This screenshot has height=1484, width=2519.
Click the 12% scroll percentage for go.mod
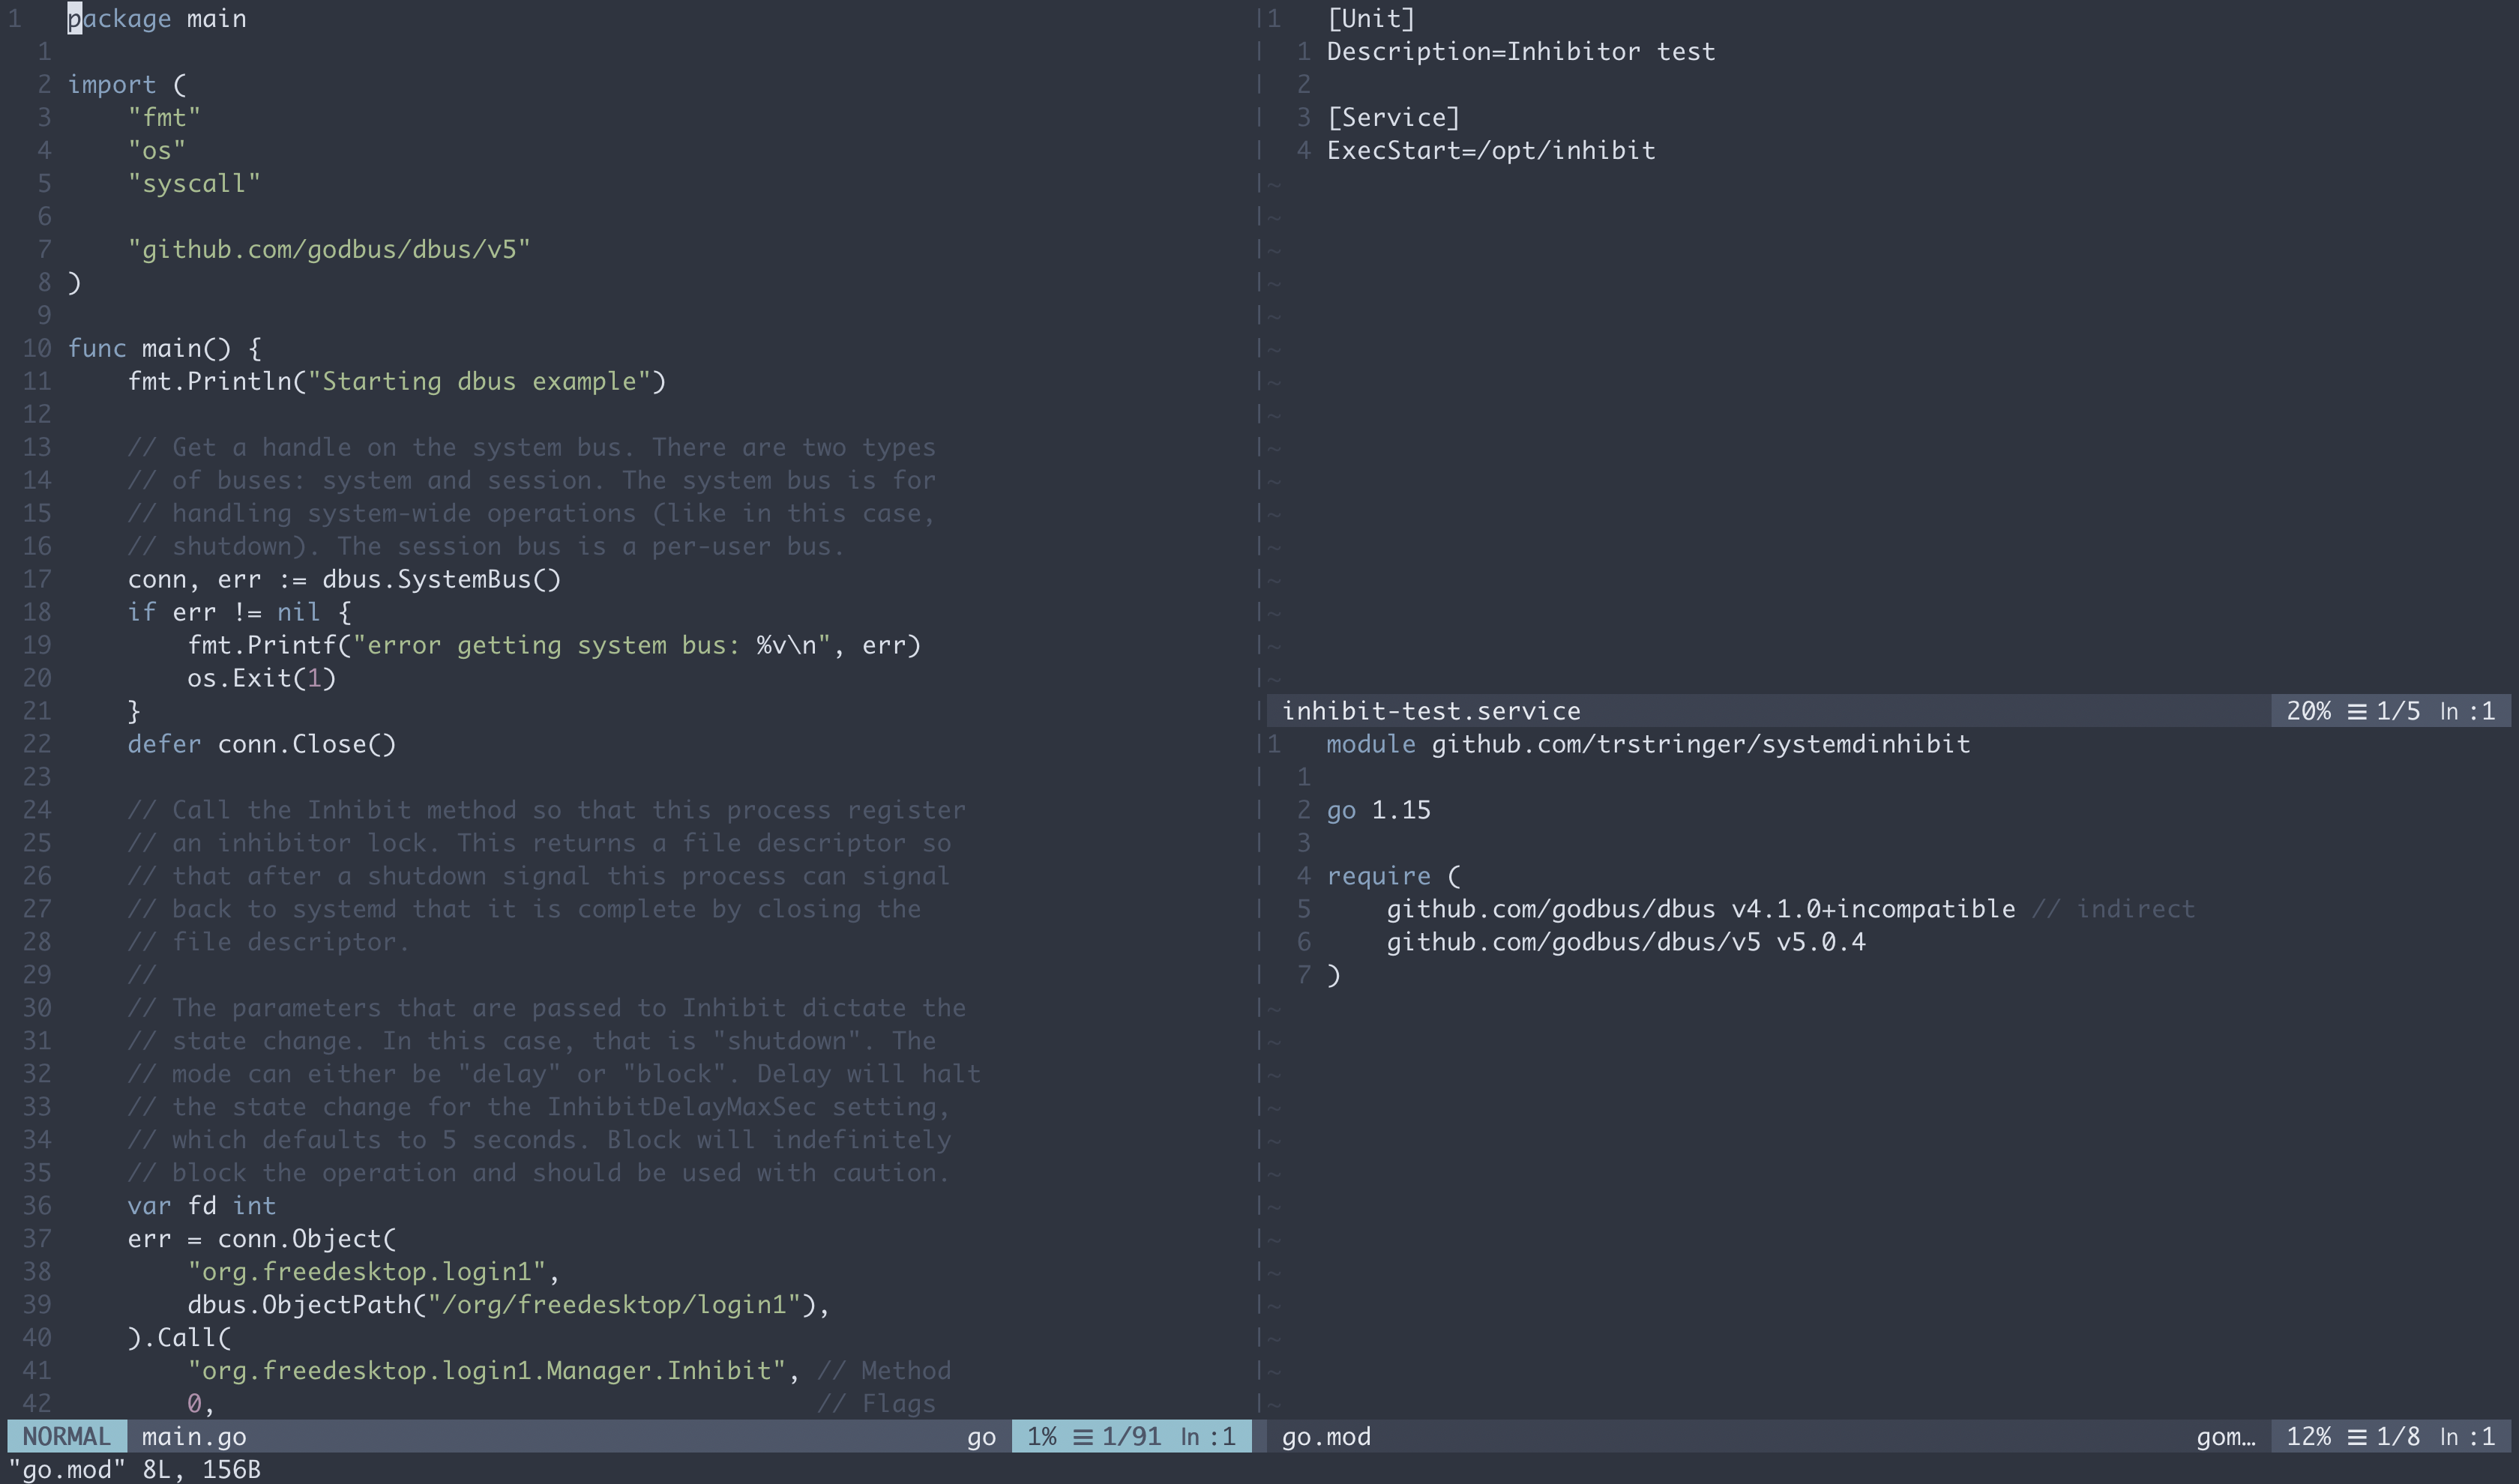point(2312,1436)
